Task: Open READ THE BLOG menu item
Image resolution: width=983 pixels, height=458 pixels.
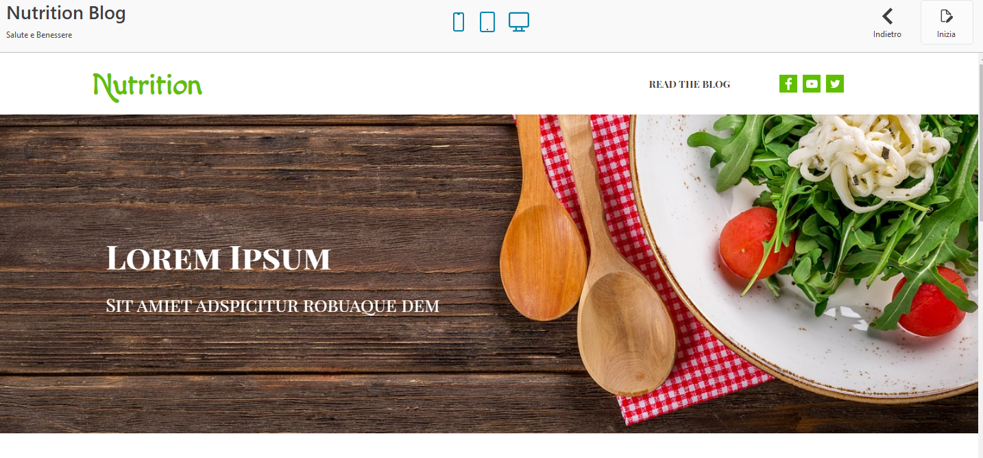Action: [690, 84]
